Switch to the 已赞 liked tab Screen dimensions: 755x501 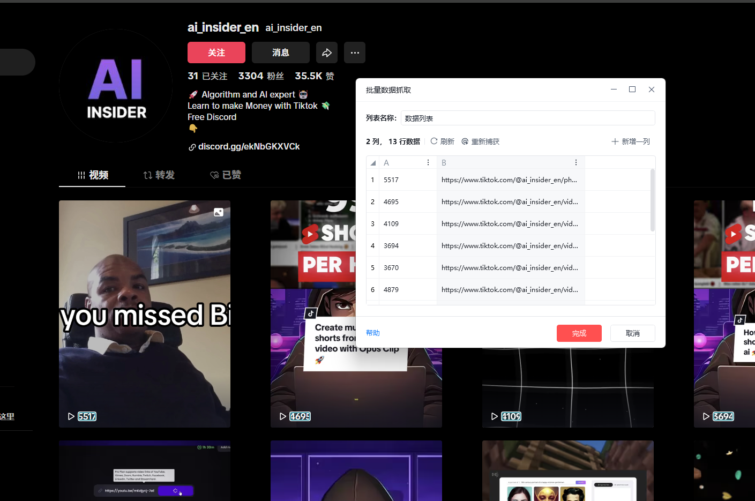click(x=225, y=175)
